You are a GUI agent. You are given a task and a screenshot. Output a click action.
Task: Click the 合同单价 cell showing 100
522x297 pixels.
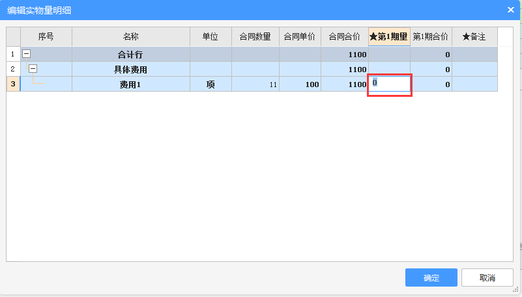tap(300, 84)
